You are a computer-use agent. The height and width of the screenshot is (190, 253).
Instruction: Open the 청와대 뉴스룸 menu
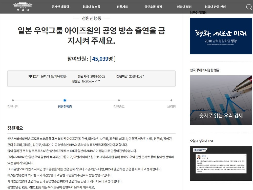[x=92, y=7]
